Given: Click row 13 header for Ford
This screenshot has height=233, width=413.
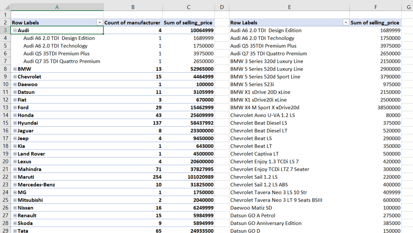Looking at the screenshot, I should pos(5,107).
